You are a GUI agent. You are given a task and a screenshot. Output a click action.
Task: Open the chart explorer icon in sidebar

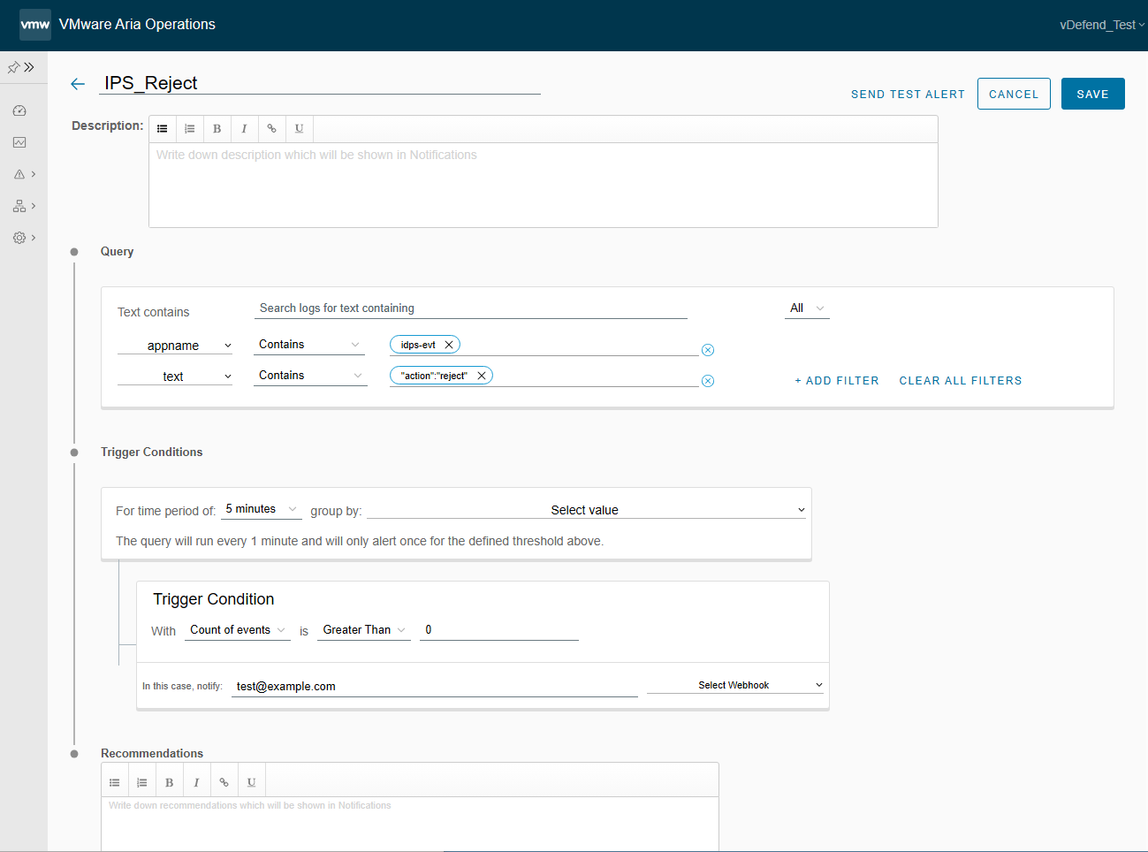tap(19, 142)
